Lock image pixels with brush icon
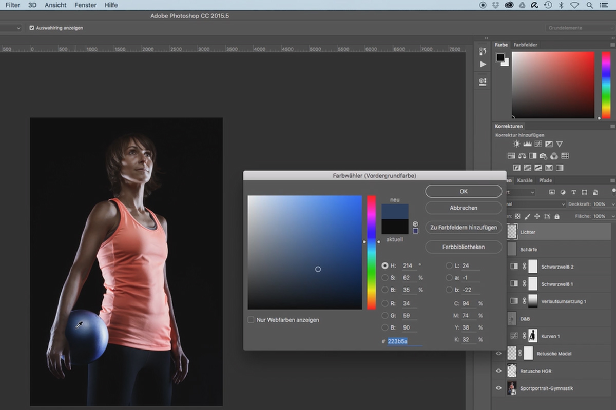The height and width of the screenshot is (410, 616). [527, 216]
